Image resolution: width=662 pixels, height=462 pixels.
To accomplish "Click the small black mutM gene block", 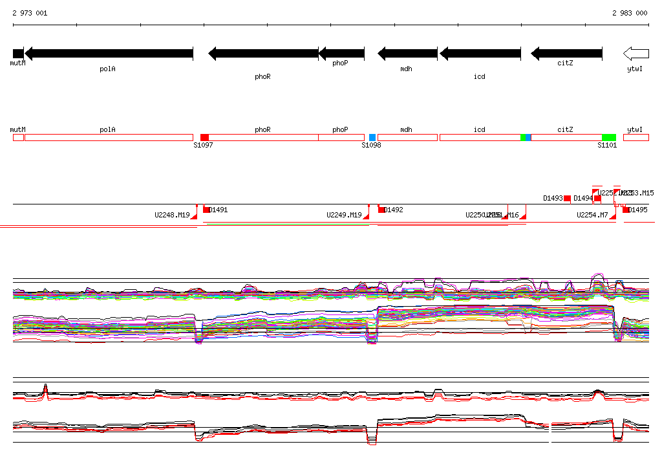I will point(18,54).
